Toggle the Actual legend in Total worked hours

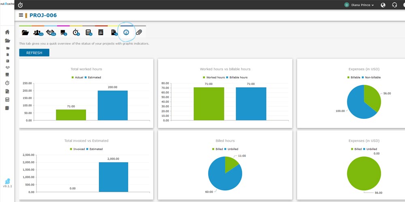pos(79,77)
